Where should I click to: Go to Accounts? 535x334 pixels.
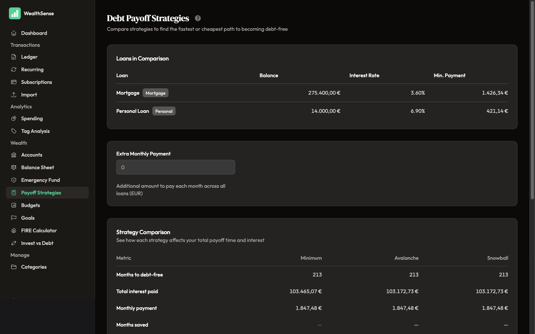47,155
